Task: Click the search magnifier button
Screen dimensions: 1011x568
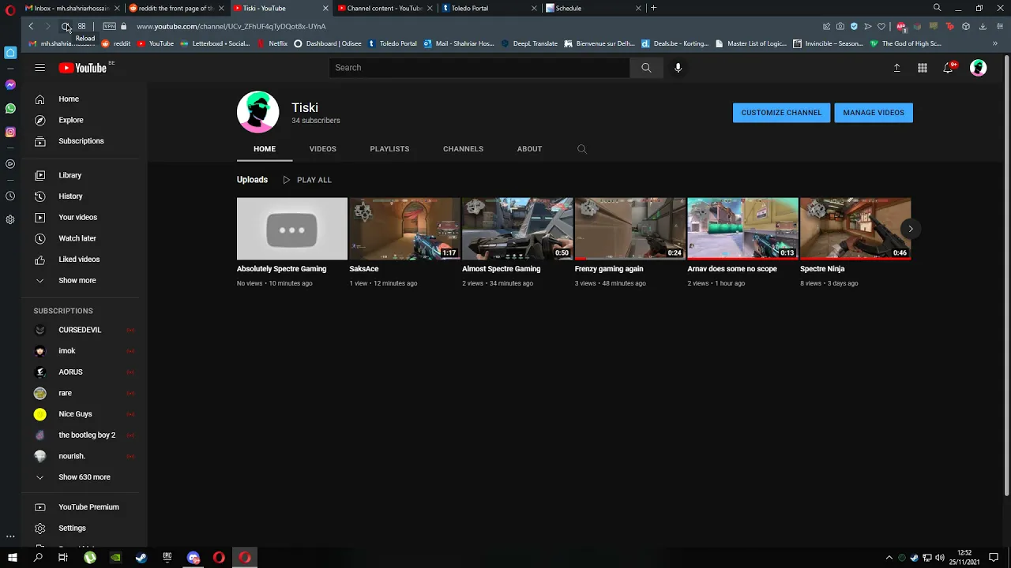Action: (x=646, y=68)
